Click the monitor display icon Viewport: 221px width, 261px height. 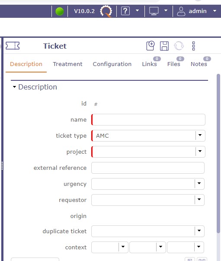pos(154,11)
